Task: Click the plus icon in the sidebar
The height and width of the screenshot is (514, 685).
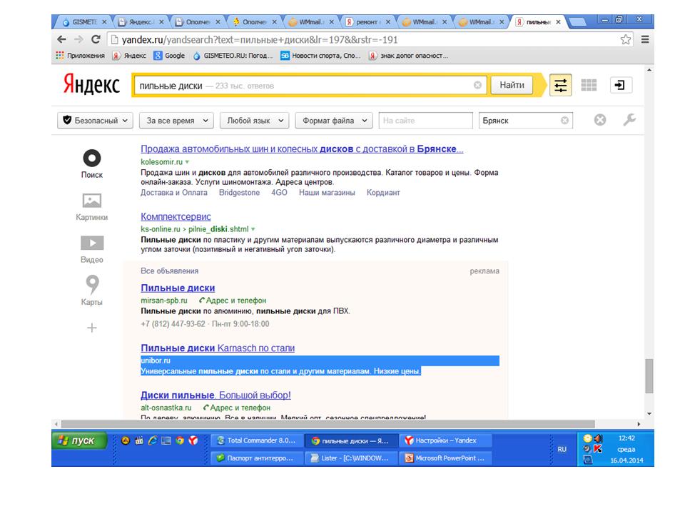Action: click(92, 328)
